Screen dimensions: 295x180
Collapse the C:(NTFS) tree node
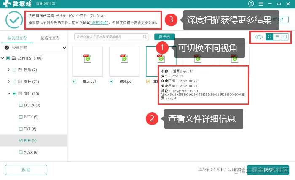pos(2,58)
